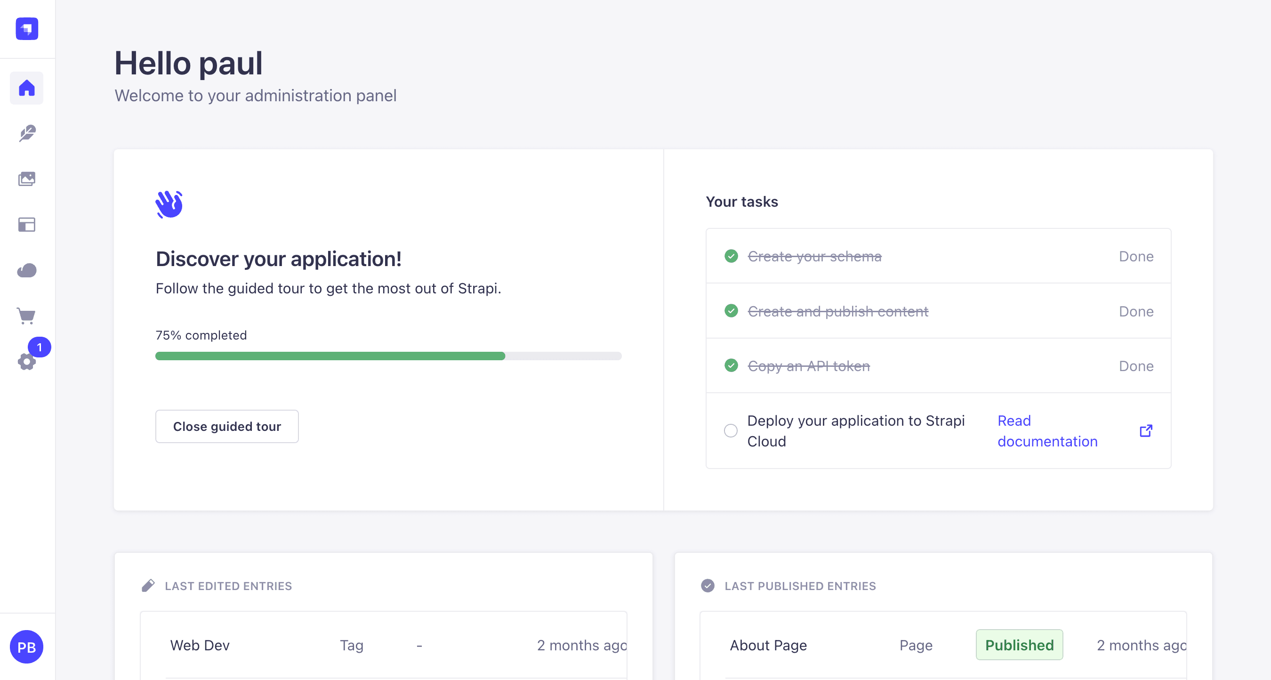1271x680 pixels.
Task: Open the Marketplace cart icon
Action: [x=27, y=316]
